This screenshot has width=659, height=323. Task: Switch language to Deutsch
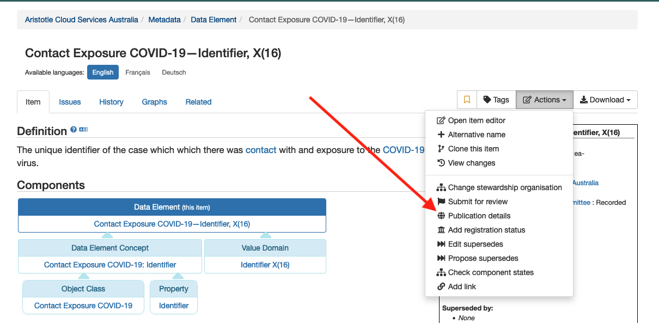tap(174, 72)
